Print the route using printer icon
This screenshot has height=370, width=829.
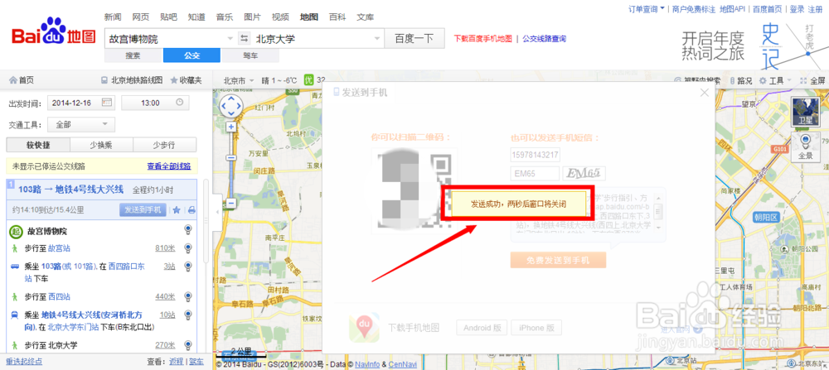(x=191, y=209)
